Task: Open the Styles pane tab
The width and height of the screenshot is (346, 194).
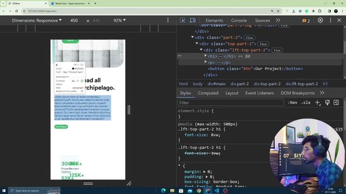Action: tap(185, 93)
